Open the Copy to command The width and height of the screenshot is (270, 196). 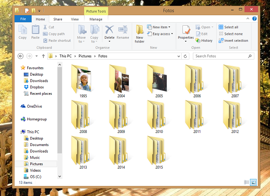coord(94,34)
